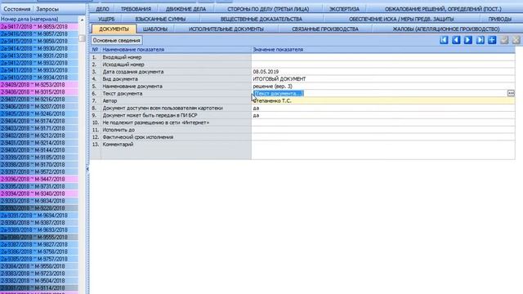Select the УЩЕРБ tab
This screenshot has height=294, width=523.
[x=106, y=19]
